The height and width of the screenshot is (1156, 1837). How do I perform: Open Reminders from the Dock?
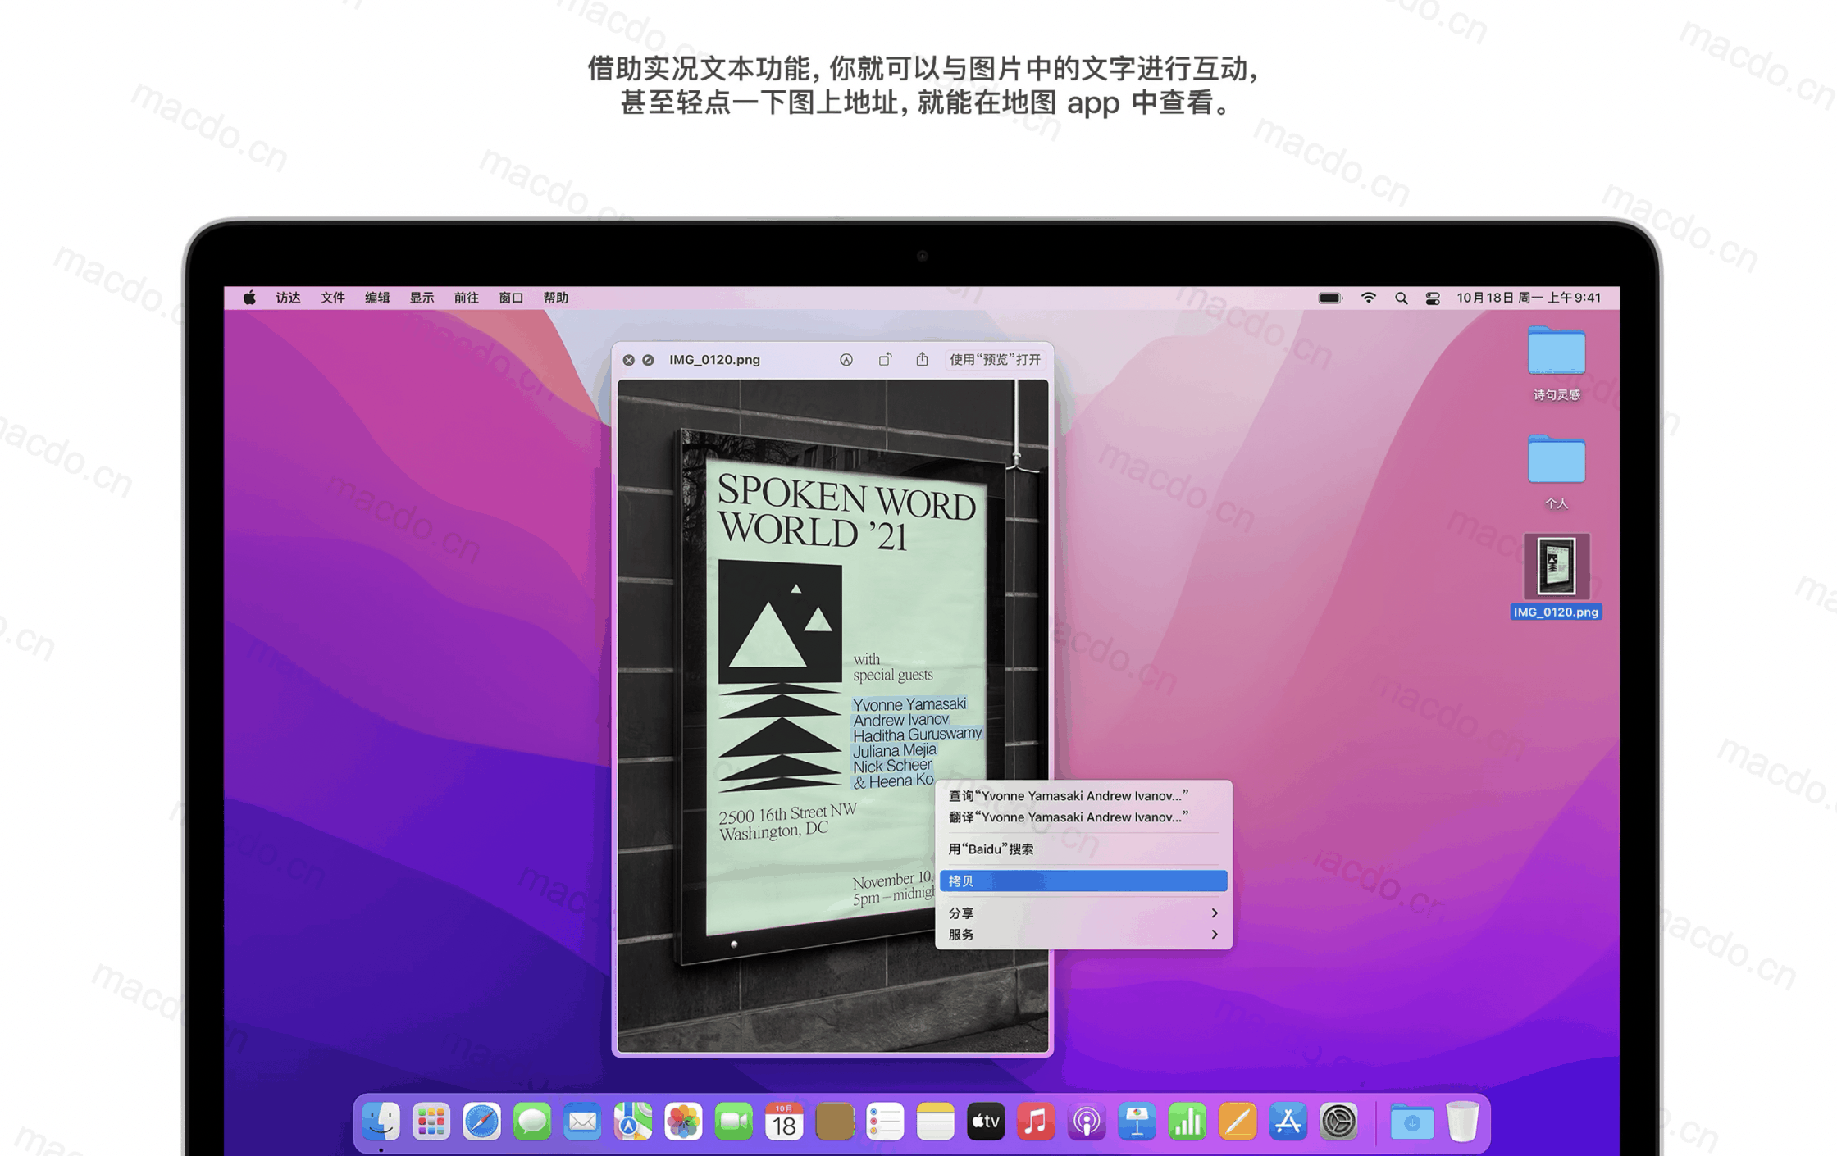coord(885,1122)
